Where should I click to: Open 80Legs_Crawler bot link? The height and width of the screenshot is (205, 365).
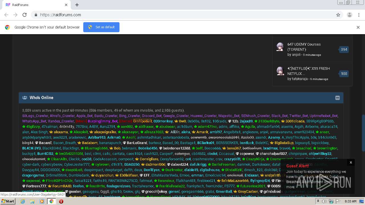click(x=35, y=116)
